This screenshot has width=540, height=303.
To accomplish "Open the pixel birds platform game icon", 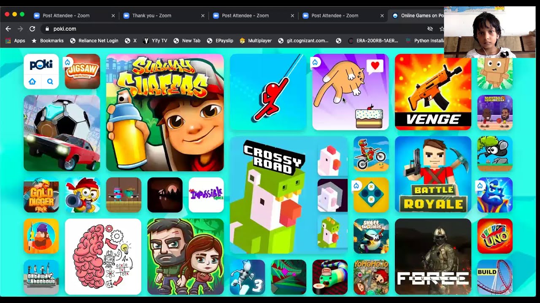I will [x=124, y=195].
